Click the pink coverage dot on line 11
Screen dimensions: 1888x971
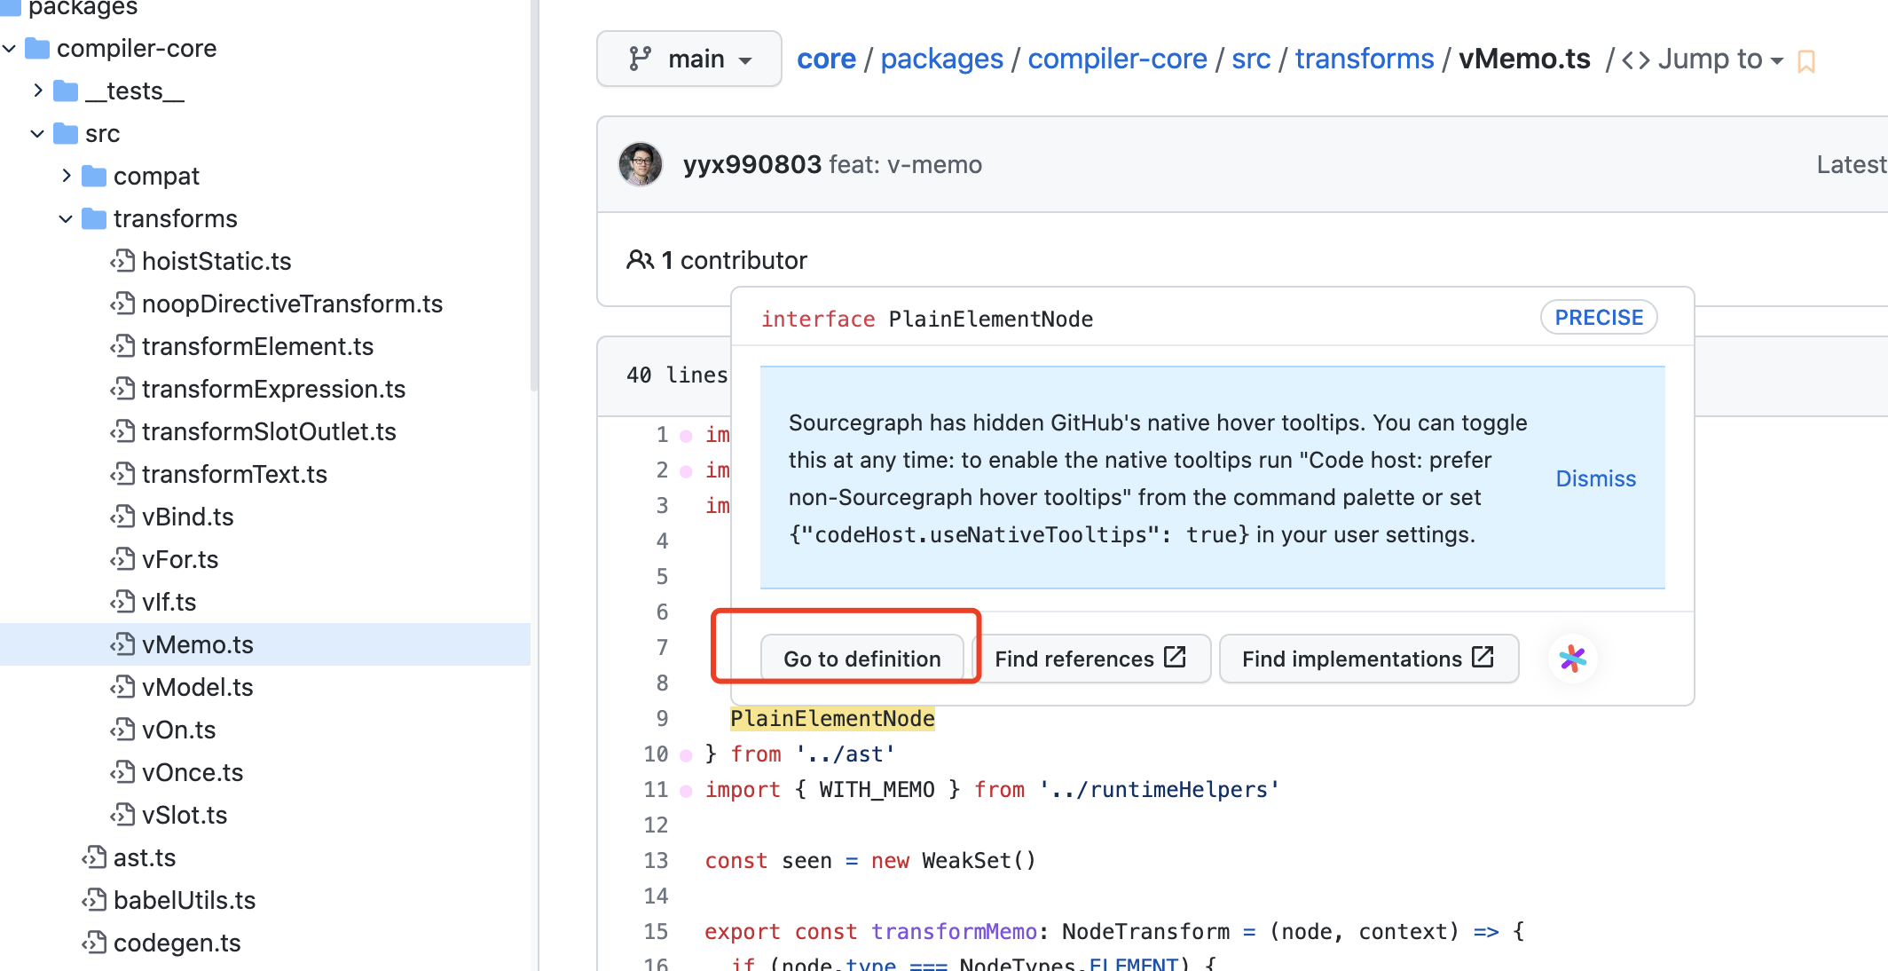click(x=686, y=791)
